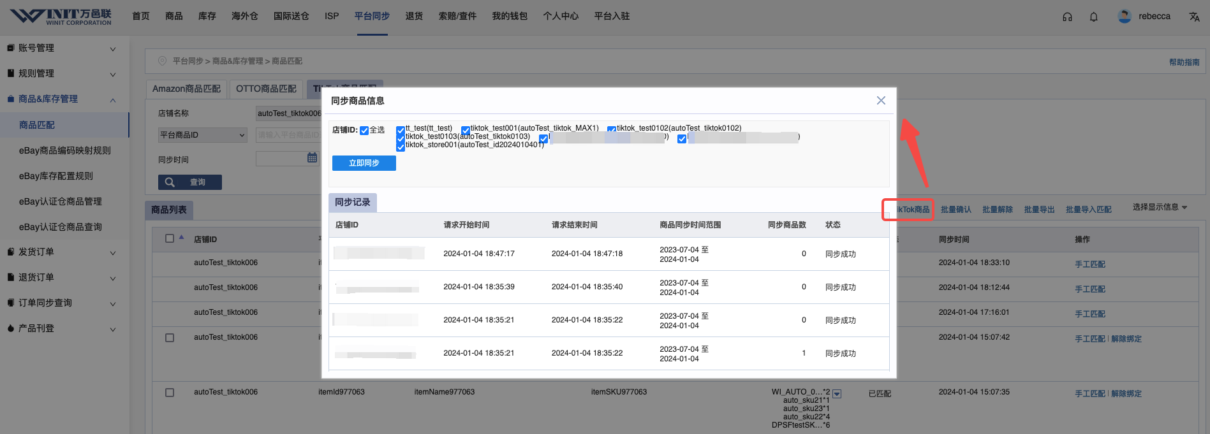The image size is (1210, 434).
Task: Click the 商品&库存管理 bag icon
Action: pos(10,99)
